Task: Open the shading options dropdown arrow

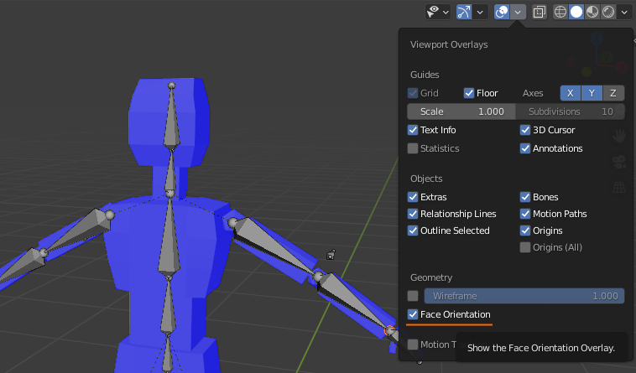Action: coord(623,12)
